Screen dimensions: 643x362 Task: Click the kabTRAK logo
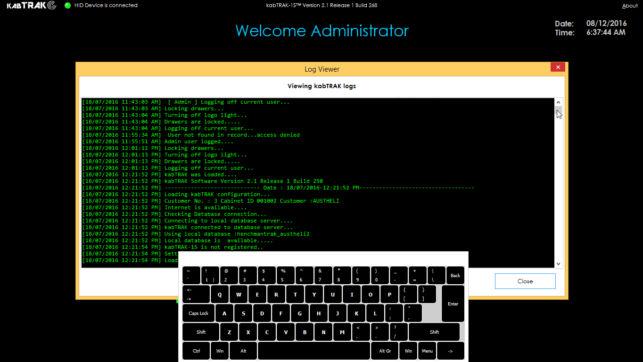pos(32,6)
